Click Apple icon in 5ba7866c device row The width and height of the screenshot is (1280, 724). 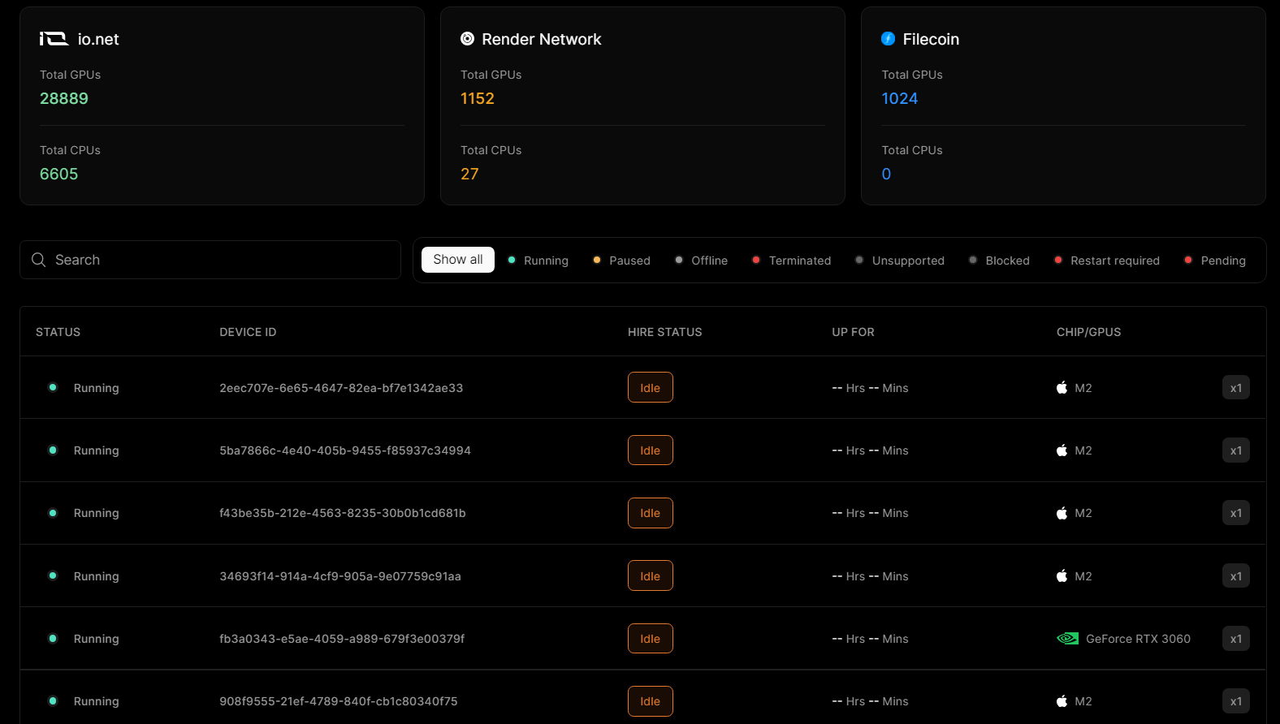coord(1062,450)
